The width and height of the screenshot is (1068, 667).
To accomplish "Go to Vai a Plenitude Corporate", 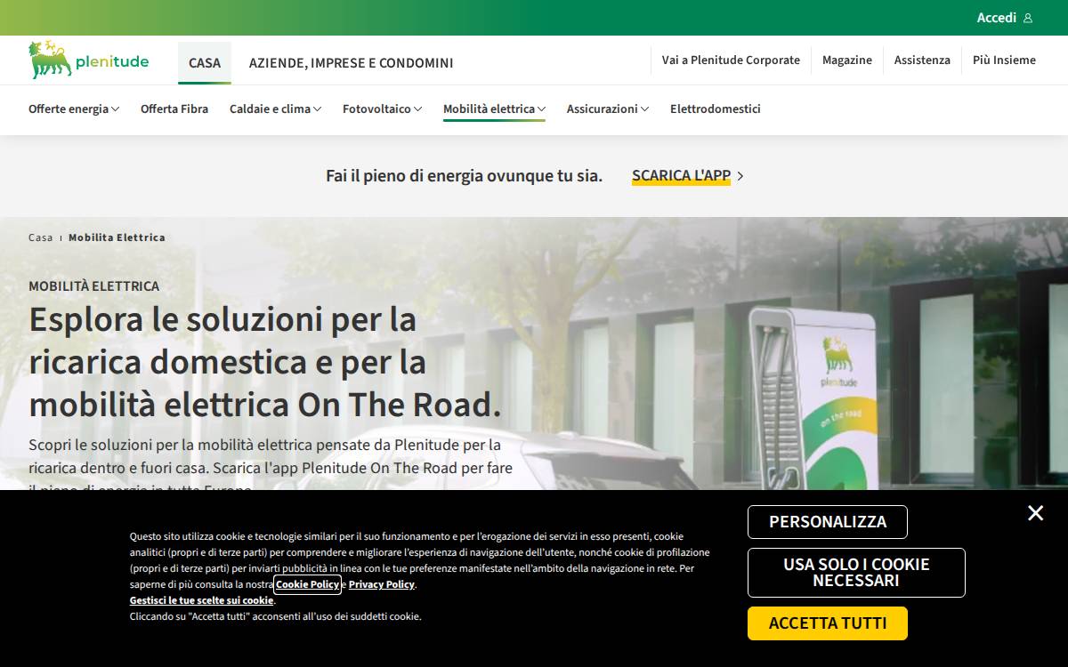I will click(731, 60).
